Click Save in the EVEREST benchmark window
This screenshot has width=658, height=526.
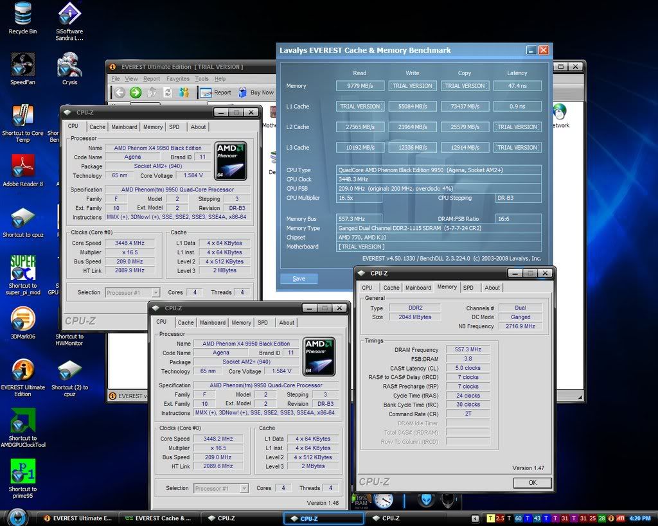pos(299,279)
